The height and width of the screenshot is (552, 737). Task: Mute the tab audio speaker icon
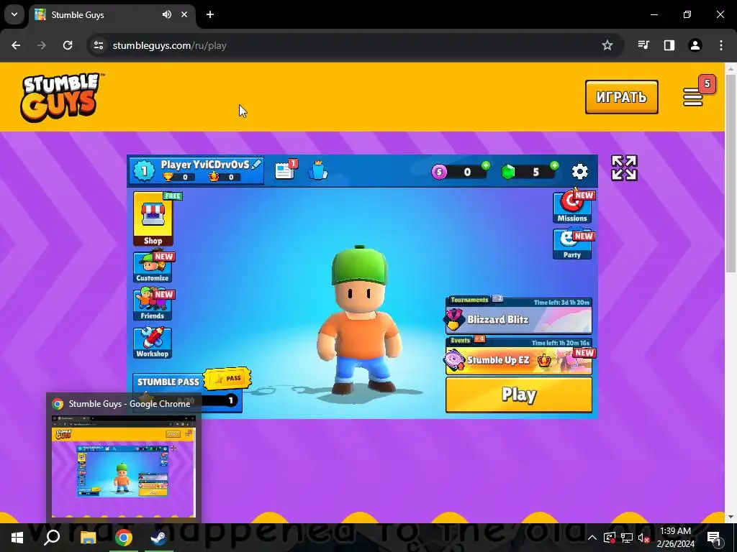pyautogui.click(x=167, y=14)
